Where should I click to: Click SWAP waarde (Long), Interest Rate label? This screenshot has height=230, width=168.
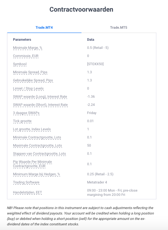click(40, 97)
